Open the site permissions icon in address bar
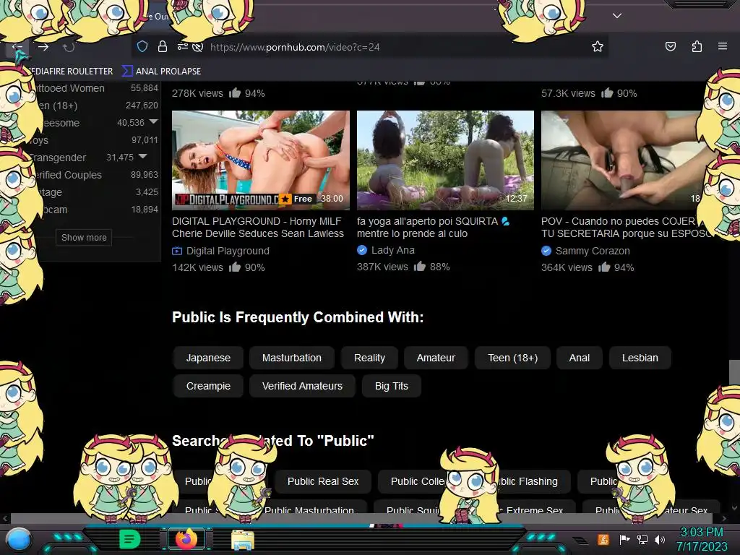740x555 pixels. 182,46
